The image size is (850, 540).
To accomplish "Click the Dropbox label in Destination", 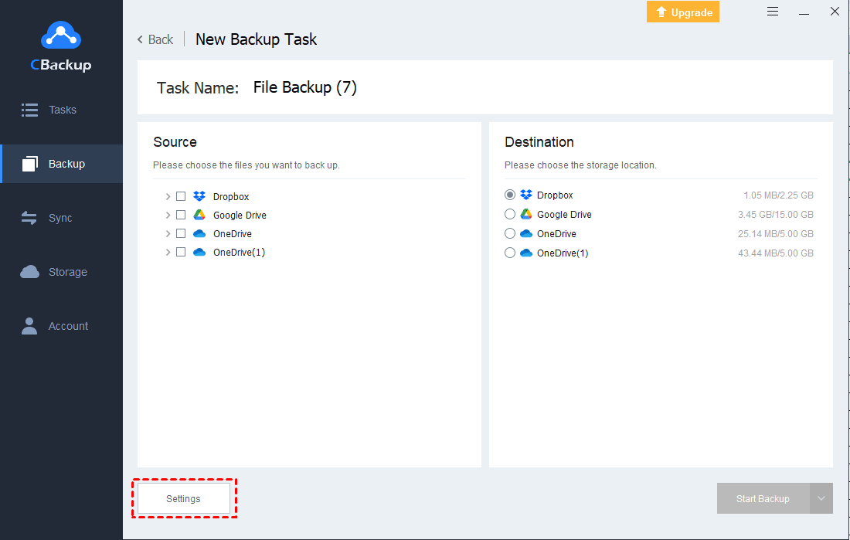I will click(x=555, y=195).
